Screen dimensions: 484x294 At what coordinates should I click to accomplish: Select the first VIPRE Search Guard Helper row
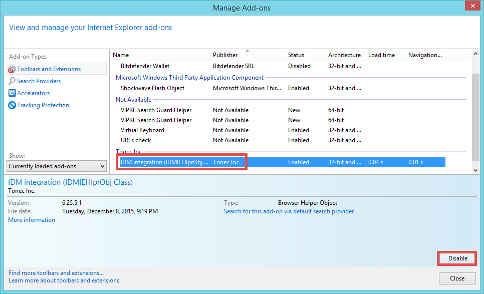(x=281, y=110)
